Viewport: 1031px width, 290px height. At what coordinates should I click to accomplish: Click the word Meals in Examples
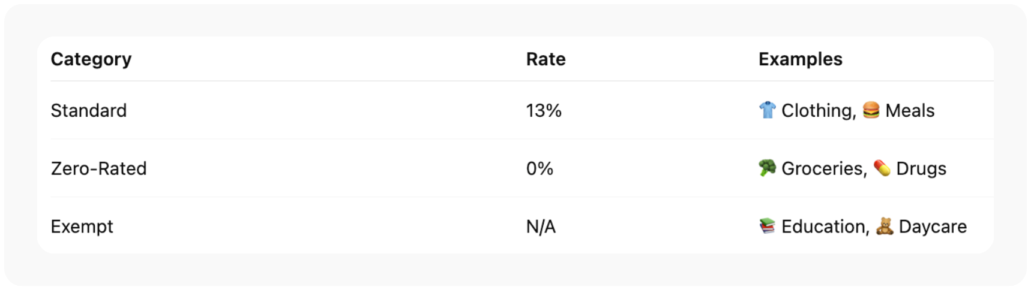(910, 111)
